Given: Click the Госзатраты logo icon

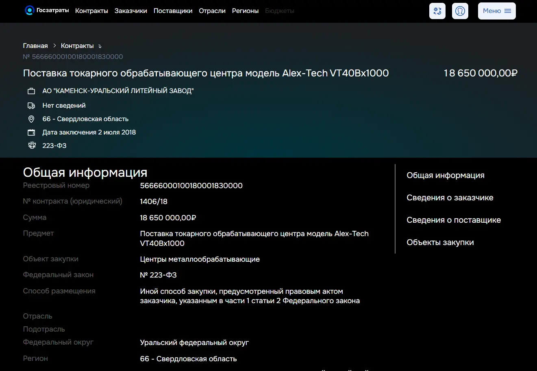Looking at the screenshot, I should (29, 11).
